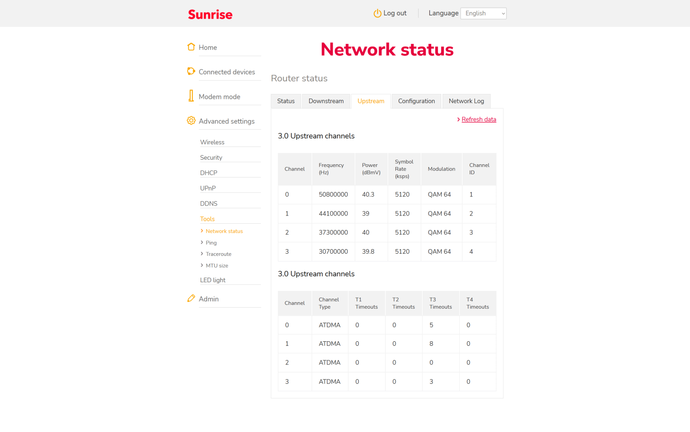
Task: Click the Advanced settings gear icon
Action: pos(191,121)
